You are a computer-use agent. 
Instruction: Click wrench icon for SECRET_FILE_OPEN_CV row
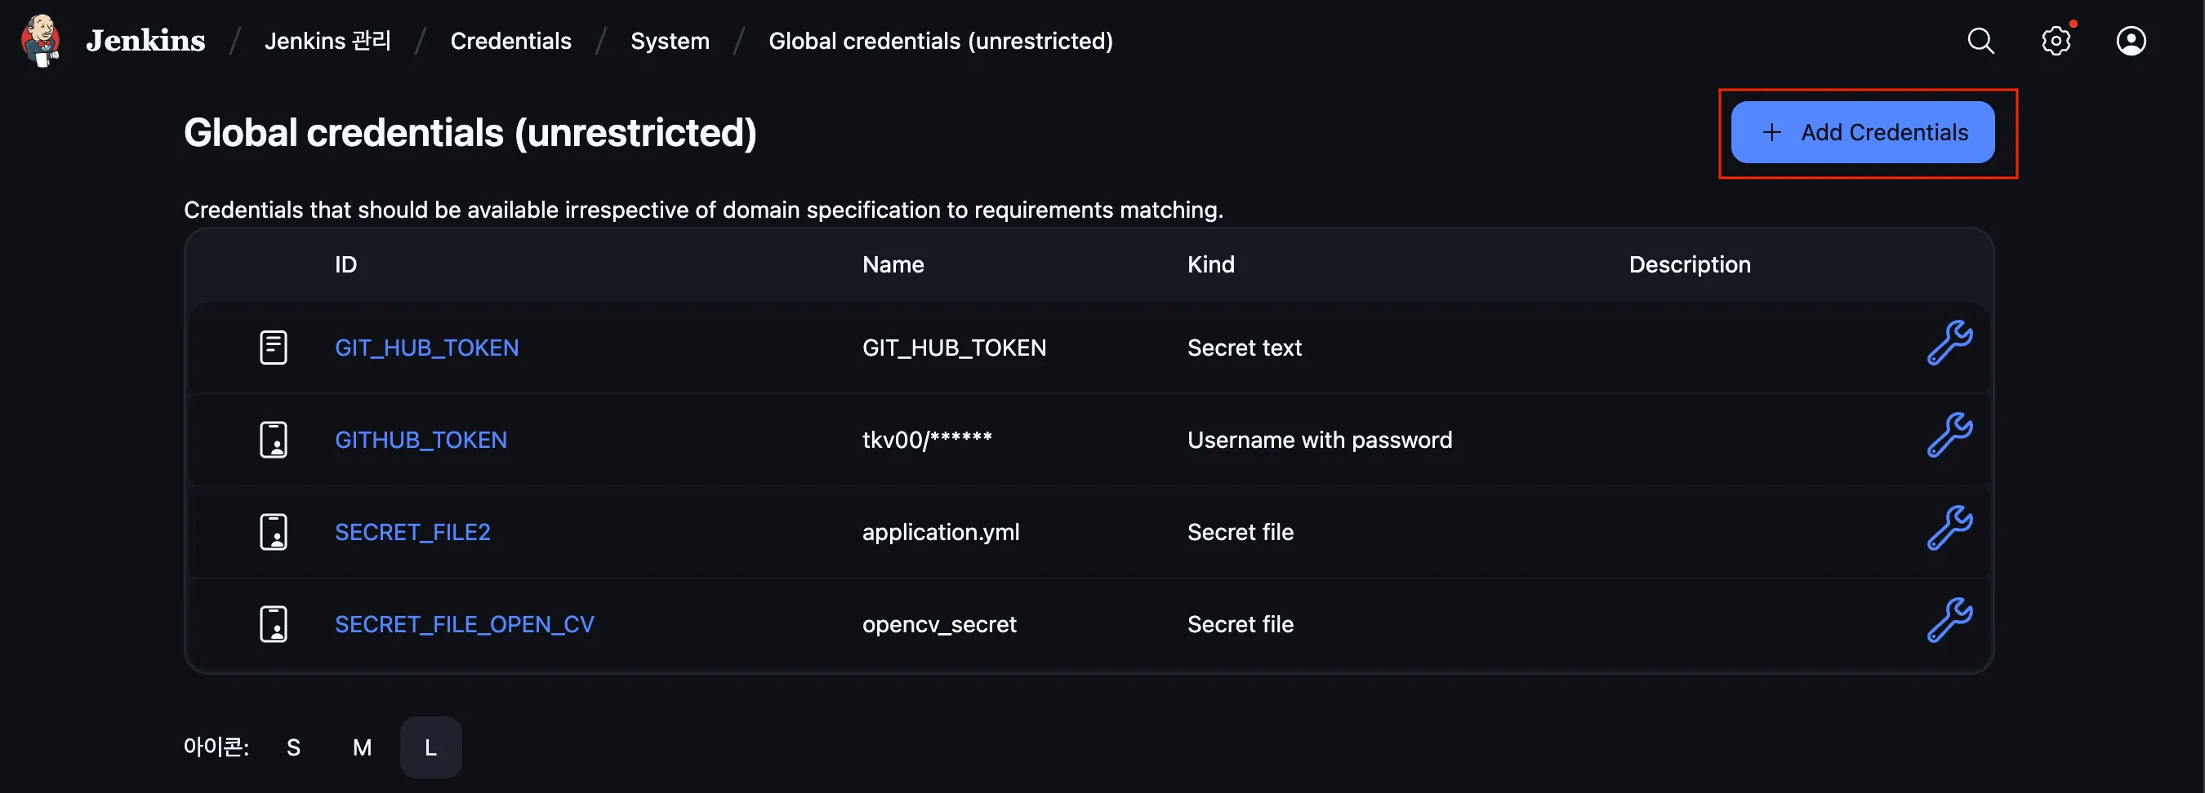pos(1950,620)
